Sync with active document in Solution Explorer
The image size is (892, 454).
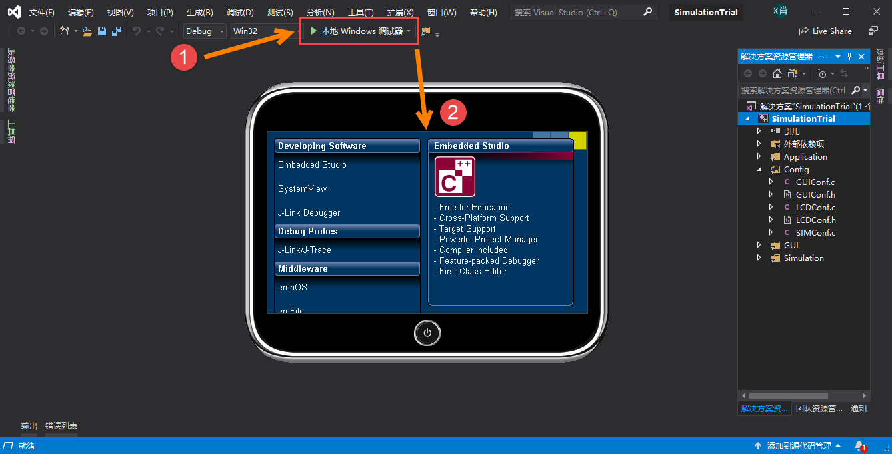pyautogui.click(x=845, y=73)
